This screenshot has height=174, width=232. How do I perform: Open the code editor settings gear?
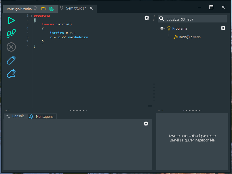click(x=147, y=18)
